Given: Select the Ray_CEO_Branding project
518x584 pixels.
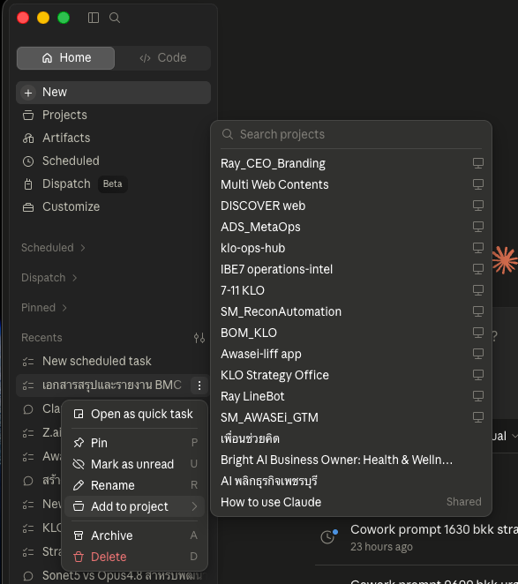Looking at the screenshot, I should (351, 163).
